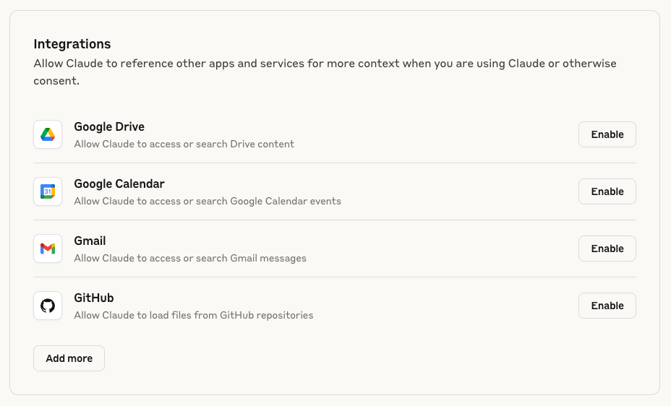Image resolution: width=671 pixels, height=406 pixels.
Task: Click the Gmail envelope icon
Action: [48, 249]
